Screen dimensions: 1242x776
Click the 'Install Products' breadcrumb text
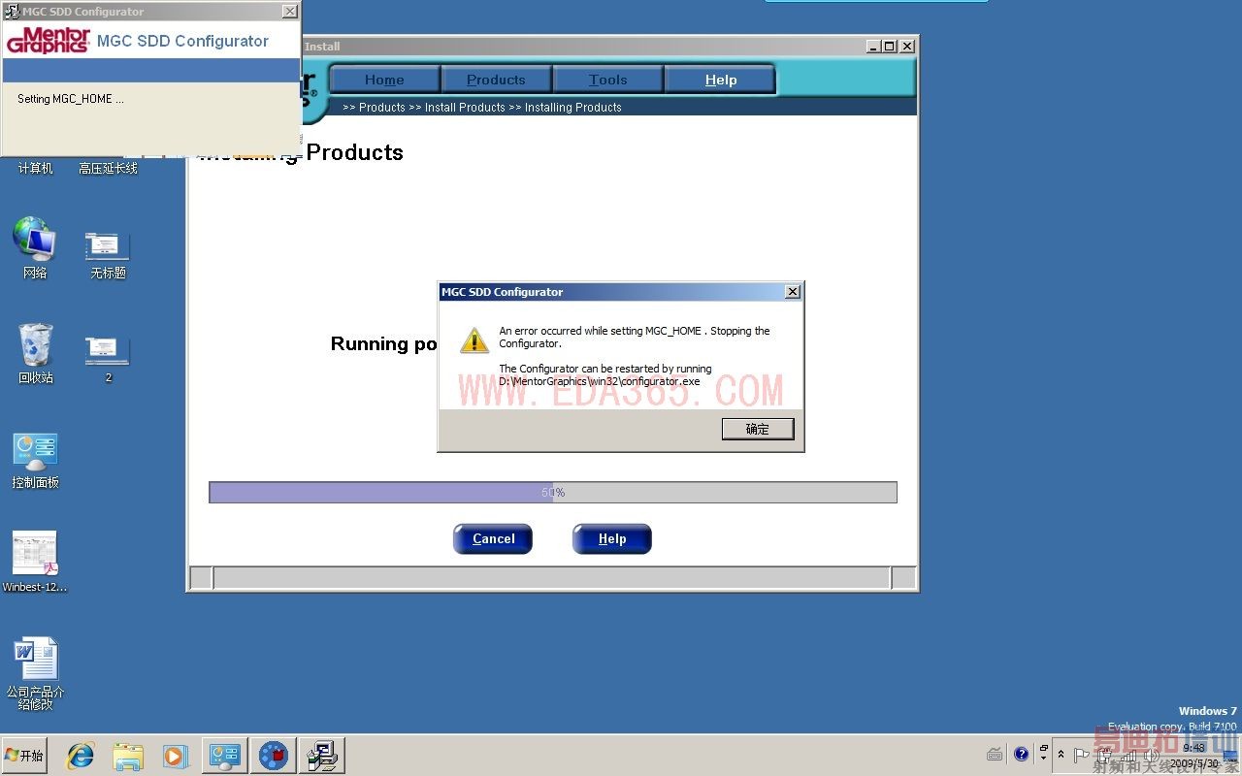coord(465,108)
